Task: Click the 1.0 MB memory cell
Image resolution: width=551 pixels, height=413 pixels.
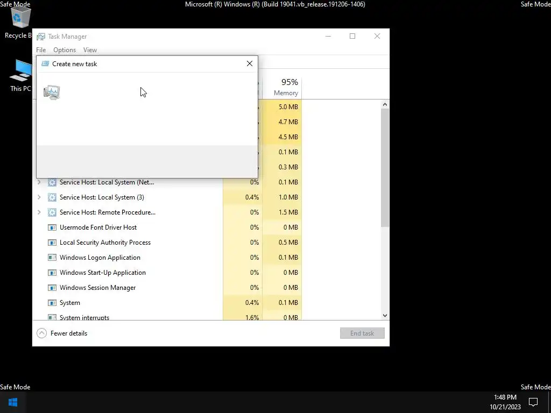Action: 282,197
